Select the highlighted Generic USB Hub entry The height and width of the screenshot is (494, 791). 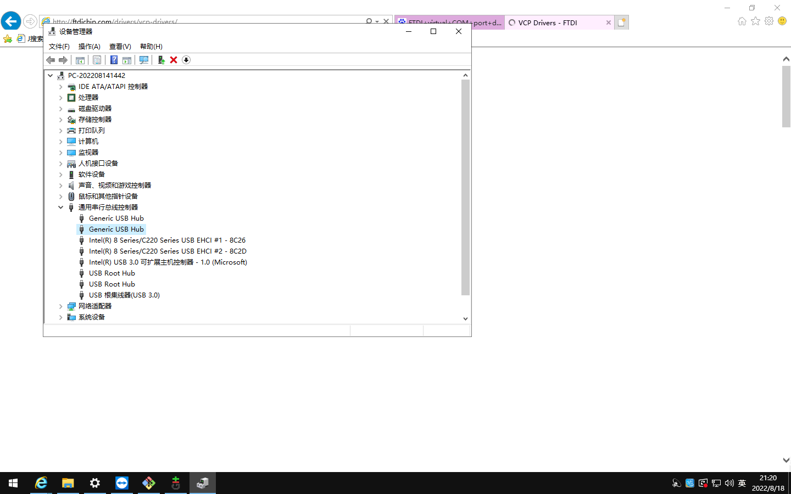(x=116, y=229)
